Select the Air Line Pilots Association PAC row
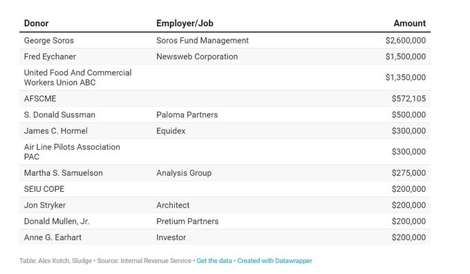The height and width of the screenshot is (274, 470). click(x=225, y=152)
